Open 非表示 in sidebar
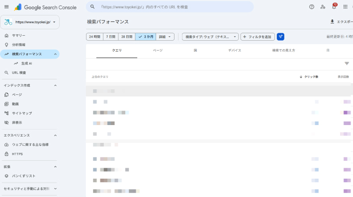 pos(30,123)
